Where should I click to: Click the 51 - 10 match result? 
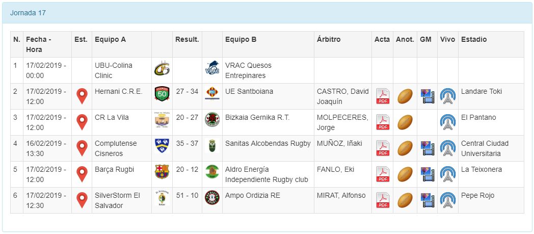click(186, 196)
